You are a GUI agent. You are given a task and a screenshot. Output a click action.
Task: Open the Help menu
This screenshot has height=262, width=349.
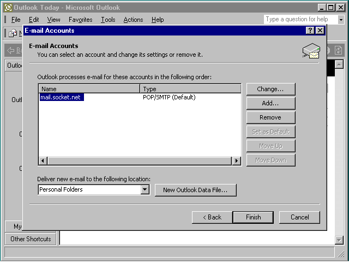click(158, 20)
